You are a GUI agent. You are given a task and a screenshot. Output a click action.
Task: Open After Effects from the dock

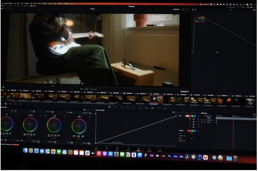(175, 156)
